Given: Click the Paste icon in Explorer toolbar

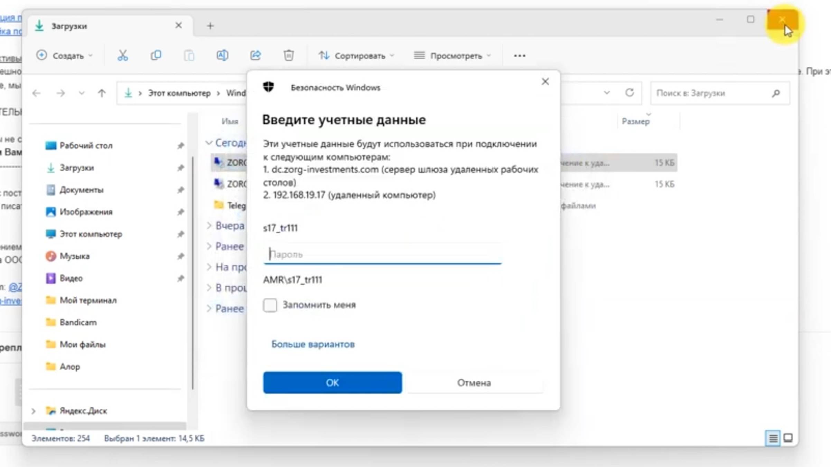Looking at the screenshot, I should 189,55.
